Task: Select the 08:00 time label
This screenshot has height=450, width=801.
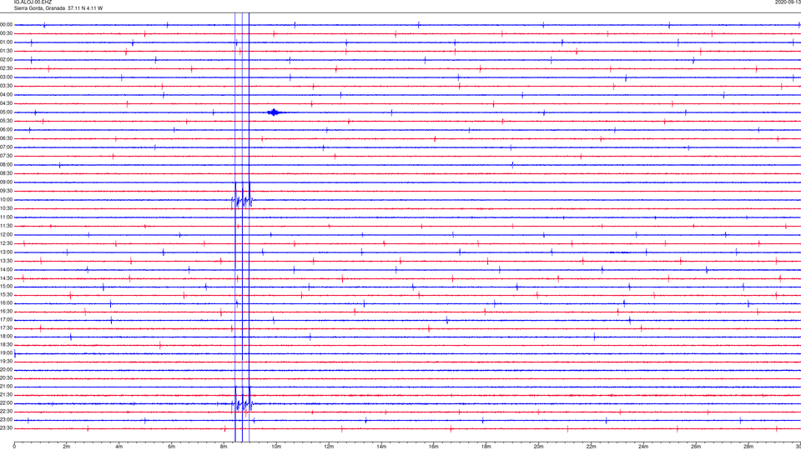Action: pyautogui.click(x=7, y=165)
